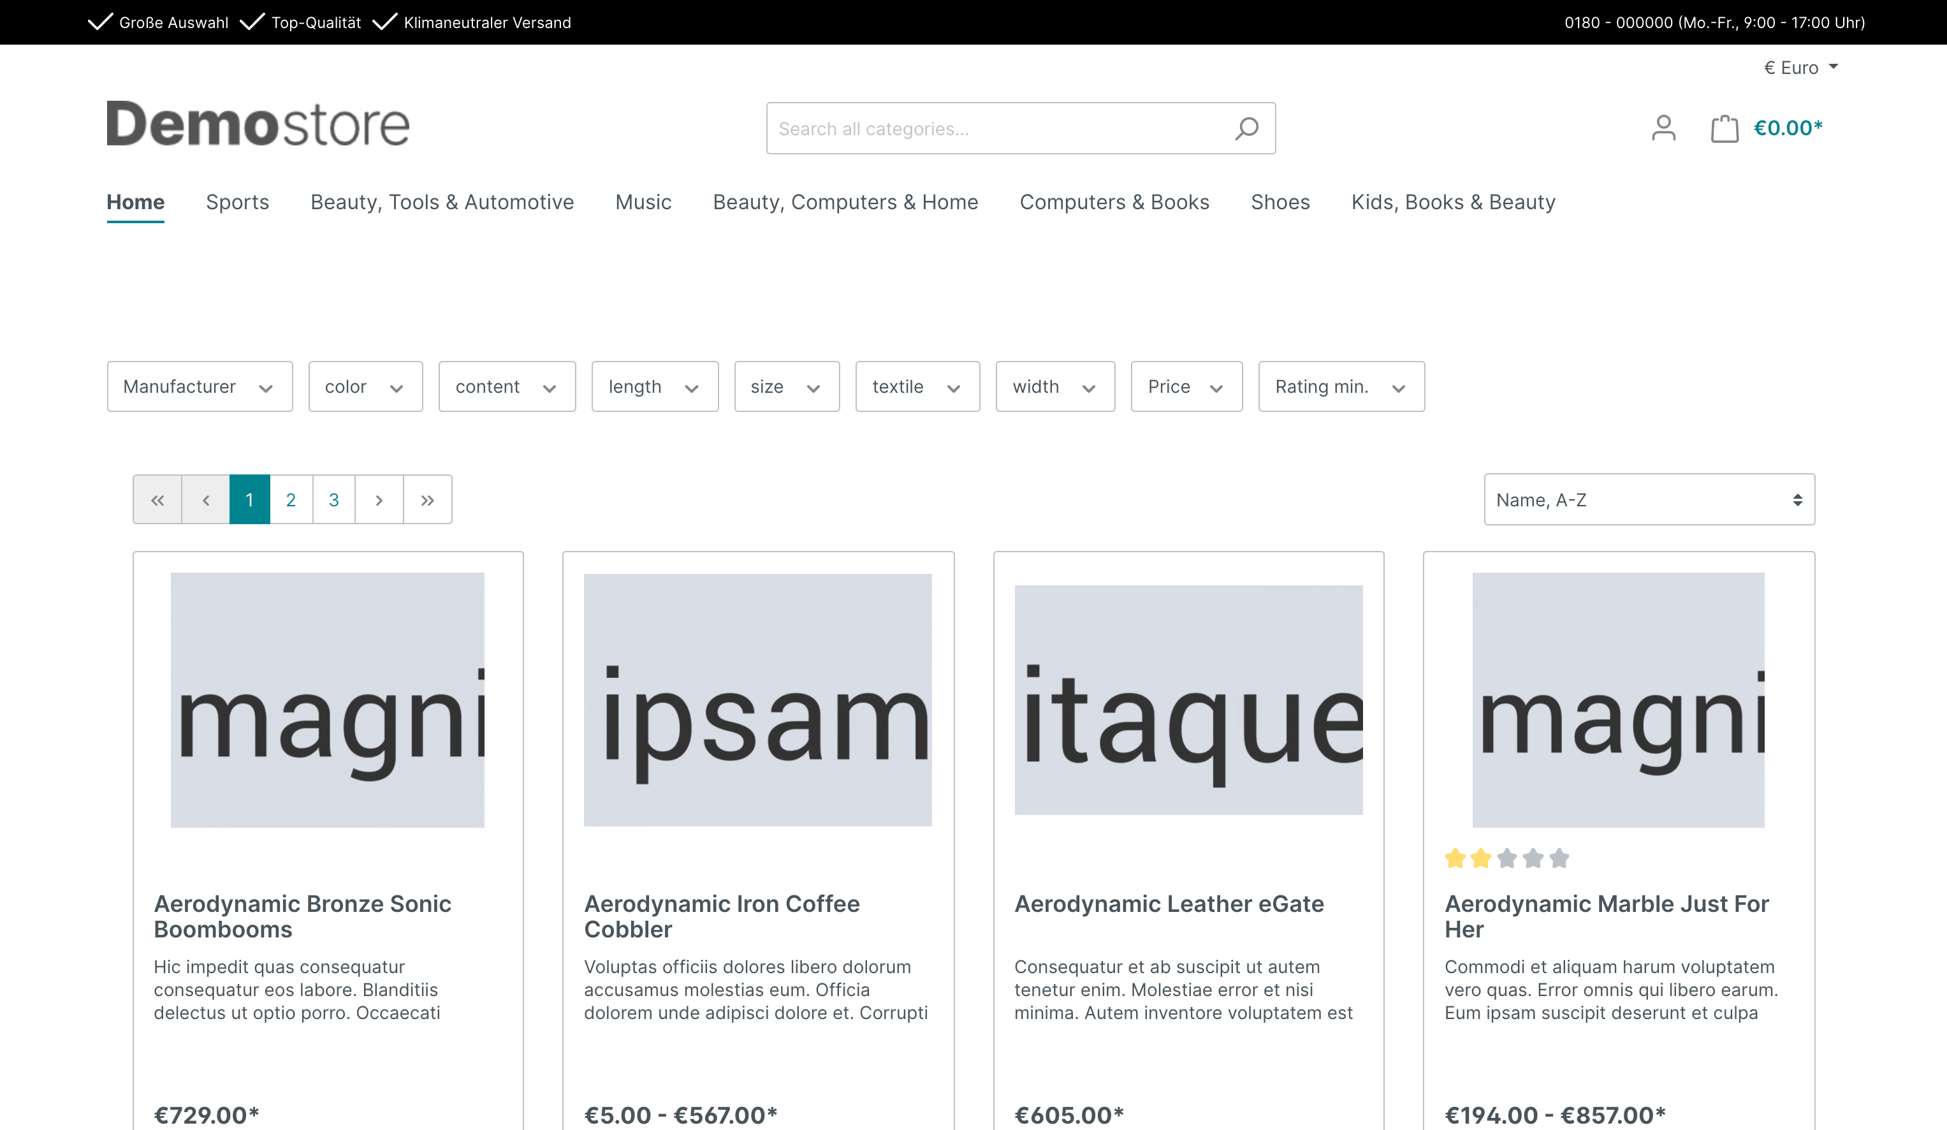Image resolution: width=1947 pixels, height=1130 pixels.
Task: Click description starting 'Hic impedit quas'
Action: point(298,990)
